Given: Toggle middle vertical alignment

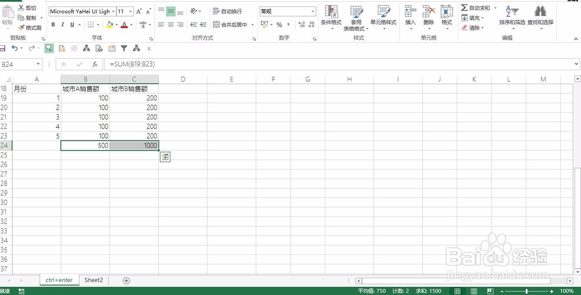Looking at the screenshot, I should pyautogui.click(x=170, y=11).
